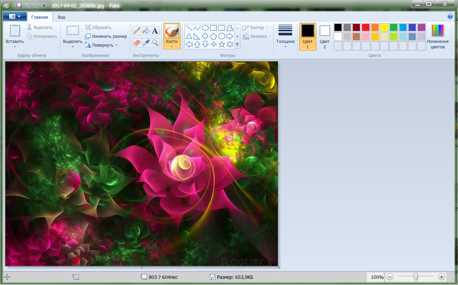Expand the shapes gallery more button

pos(237,44)
